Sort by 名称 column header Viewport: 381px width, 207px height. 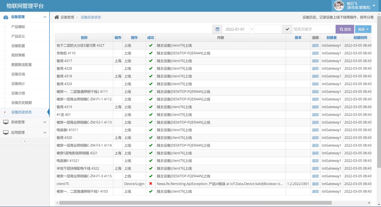84,38
